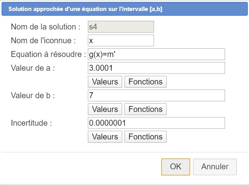
Task: Open Fonctions under Valeur de b
Action: click(x=145, y=109)
